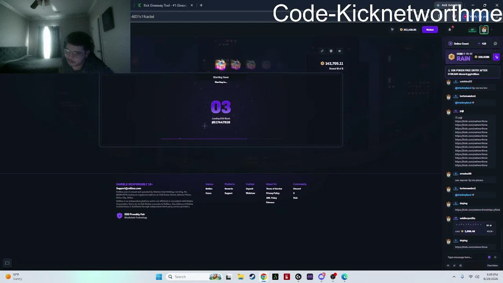The image size is (503, 283).
Task: Open notifications bell in site header
Action: coord(450,29)
